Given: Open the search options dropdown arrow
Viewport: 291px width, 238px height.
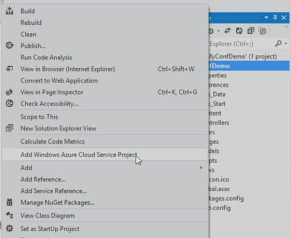Looking at the screenshot, I should click(x=286, y=44).
